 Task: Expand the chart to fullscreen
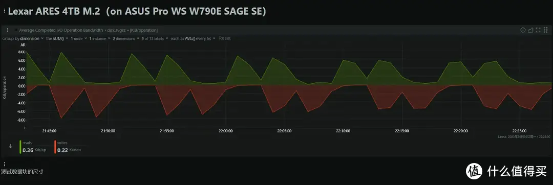tap(538, 30)
